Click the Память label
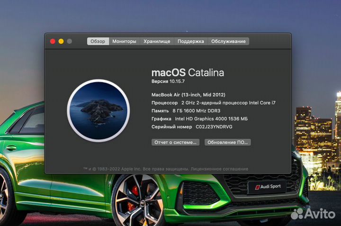This screenshot has width=341, height=226. tap(160, 111)
